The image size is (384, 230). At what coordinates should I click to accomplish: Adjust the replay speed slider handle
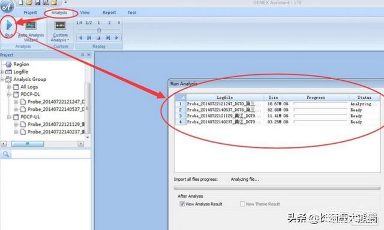99,31
